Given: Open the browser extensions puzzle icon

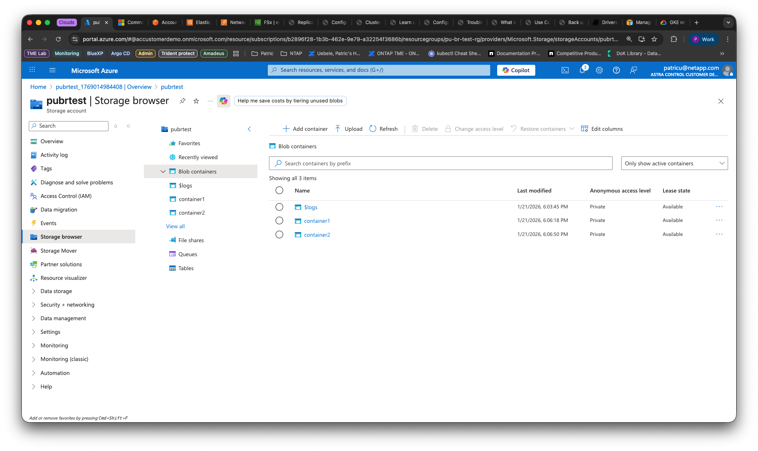Looking at the screenshot, I should coord(674,39).
